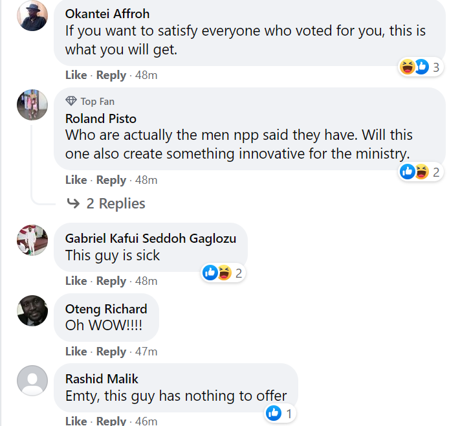The image size is (460, 426).
Task: Click the Top Fan diamond badge
Action: [x=71, y=102]
